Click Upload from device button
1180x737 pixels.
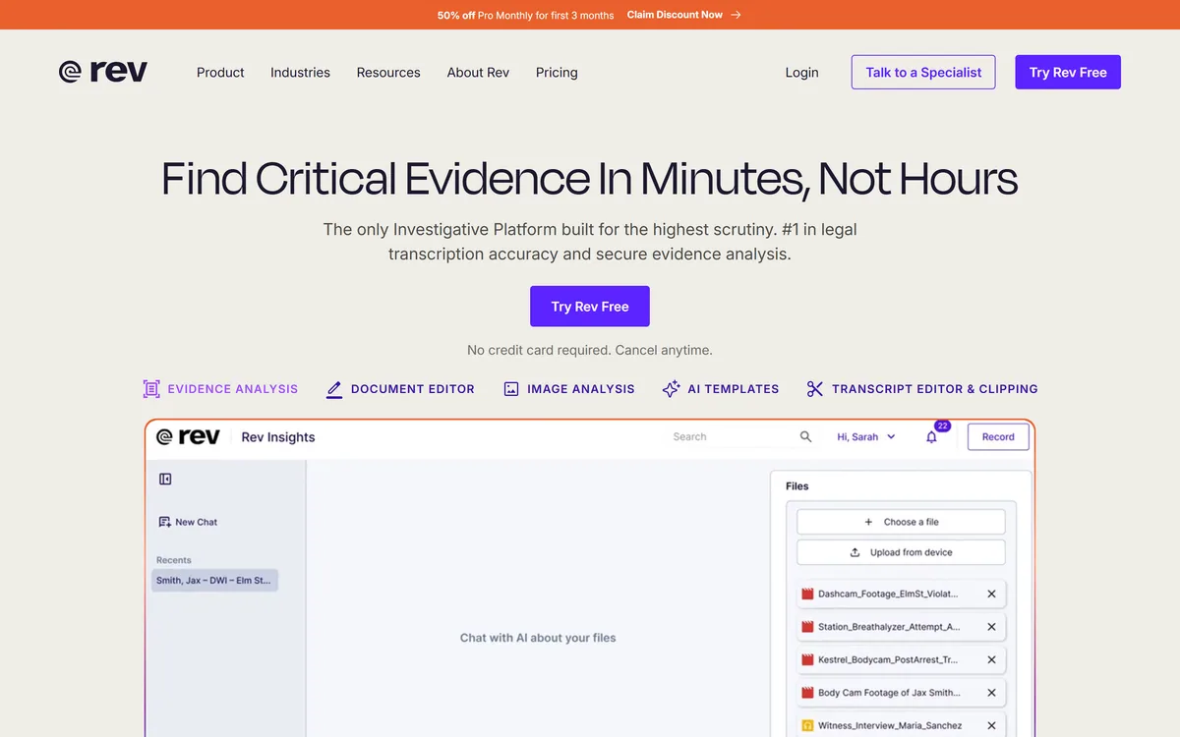tap(901, 552)
